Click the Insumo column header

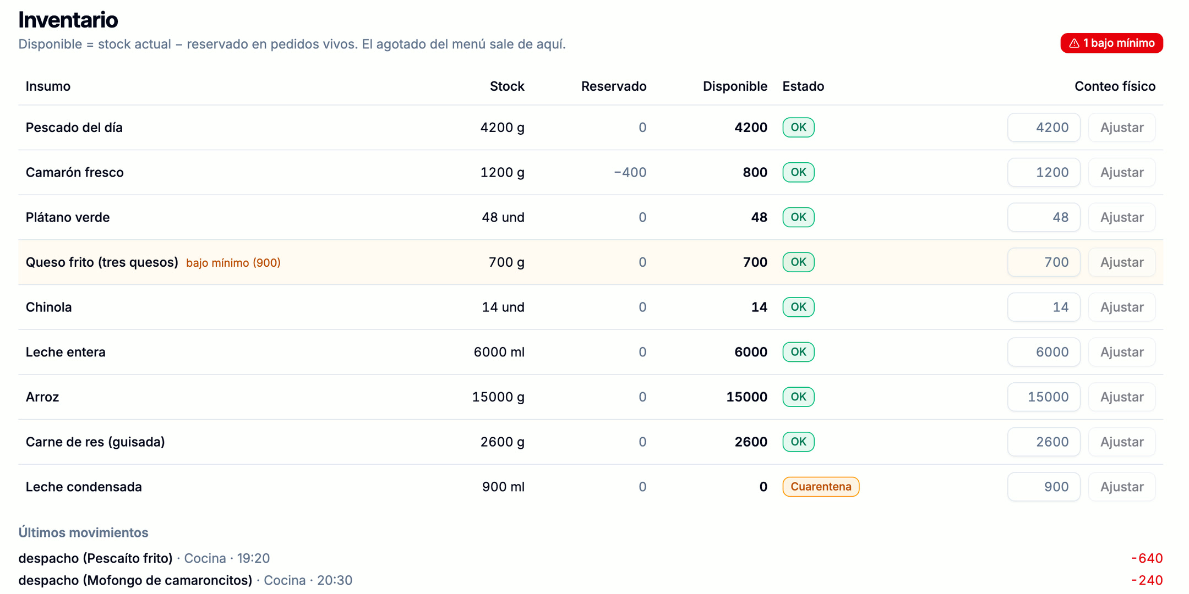click(48, 86)
